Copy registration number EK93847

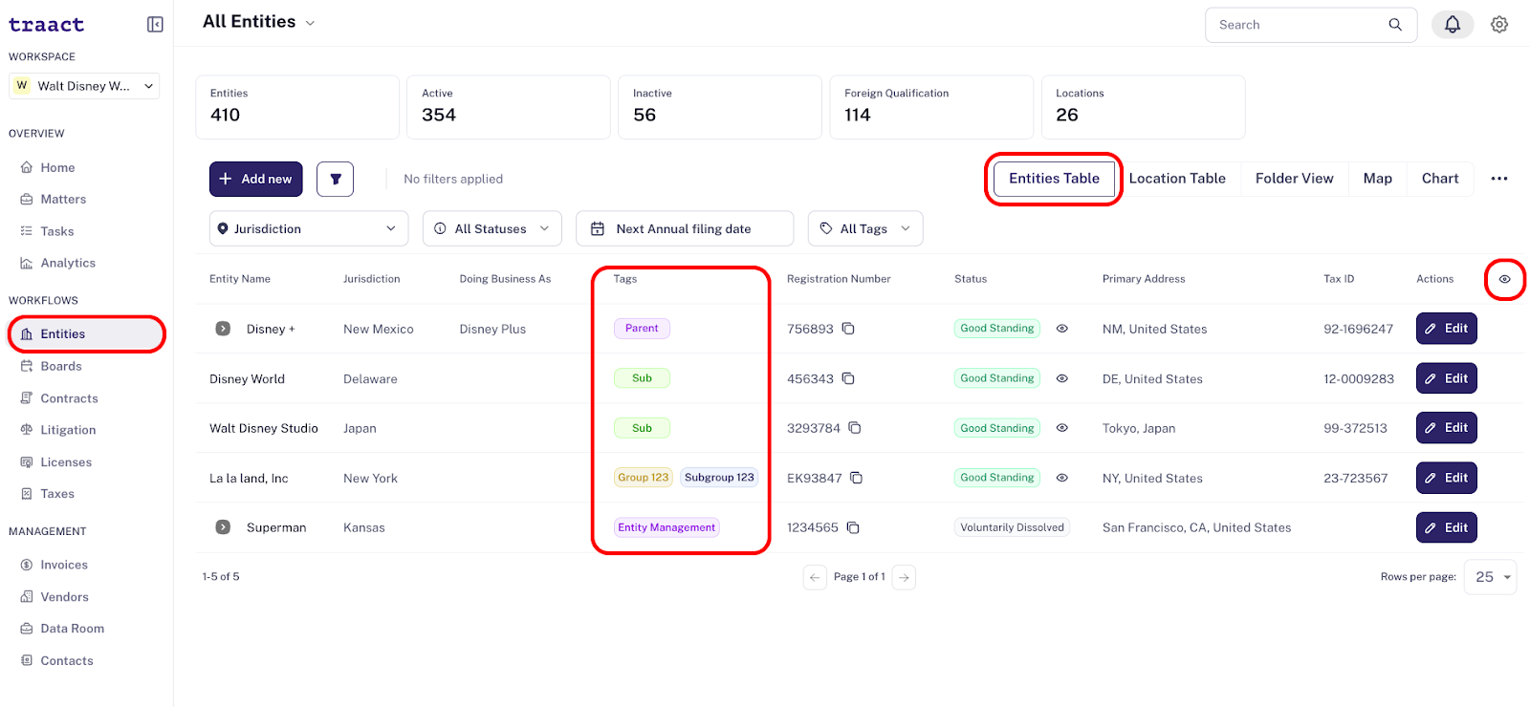pos(857,478)
